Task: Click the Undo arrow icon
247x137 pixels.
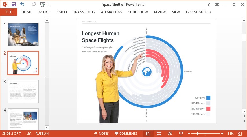Action: (x=22, y=5)
